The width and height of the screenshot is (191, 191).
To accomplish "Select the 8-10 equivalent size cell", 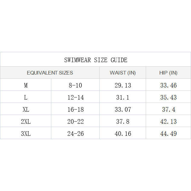I will (x=75, y=85).
